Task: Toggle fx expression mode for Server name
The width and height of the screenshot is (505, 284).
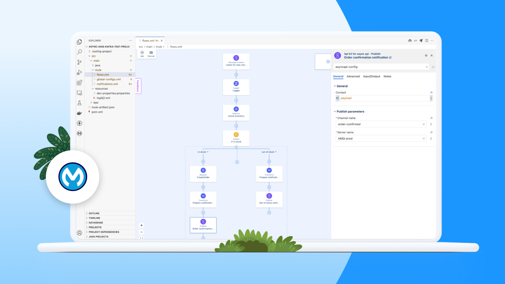Action: pos(431,132)
